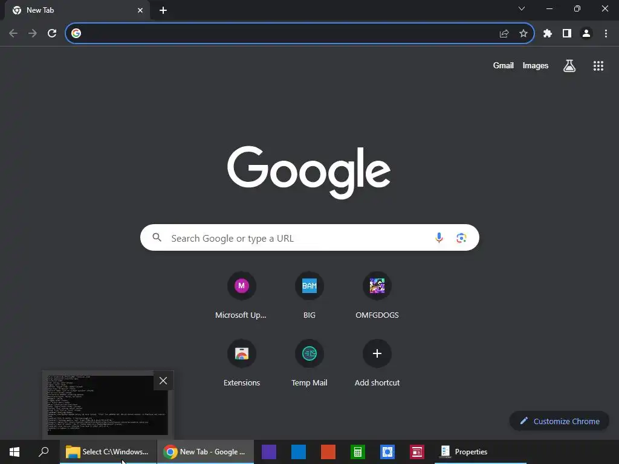Open the blue square taskbar app
The width and height of the screenshot is (619, 464).
(299, 452)
